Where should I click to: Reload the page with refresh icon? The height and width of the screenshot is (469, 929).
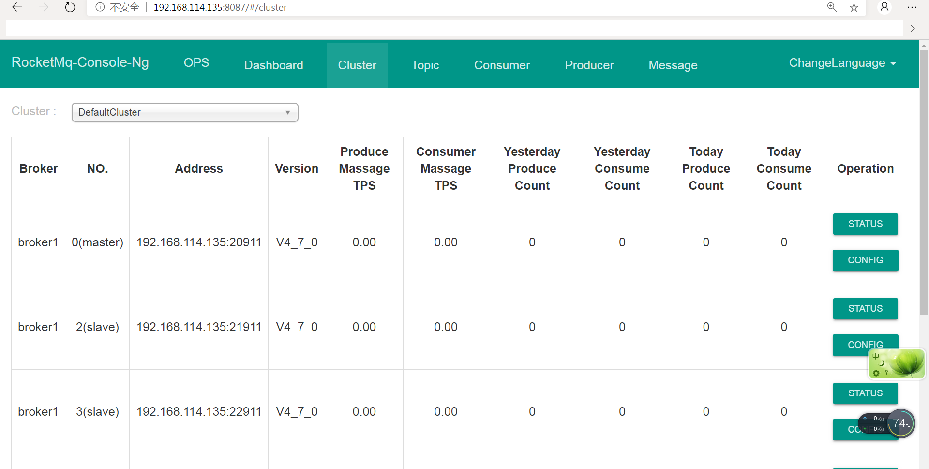pyautogui.click(x=70, y=7)
